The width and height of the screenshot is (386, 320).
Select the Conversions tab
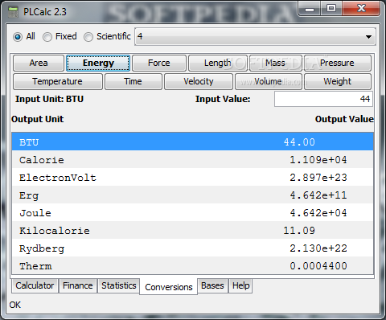click(169, 287)
